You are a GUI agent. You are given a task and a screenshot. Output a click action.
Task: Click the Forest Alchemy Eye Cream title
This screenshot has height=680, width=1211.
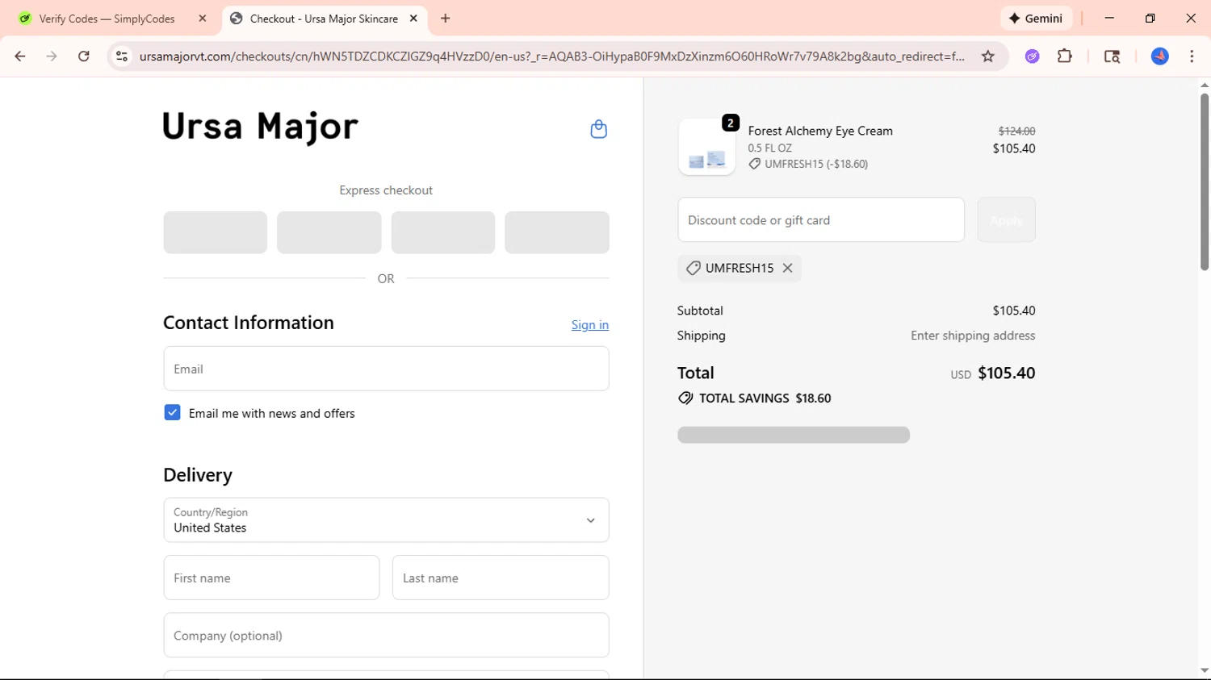(820, 131)
